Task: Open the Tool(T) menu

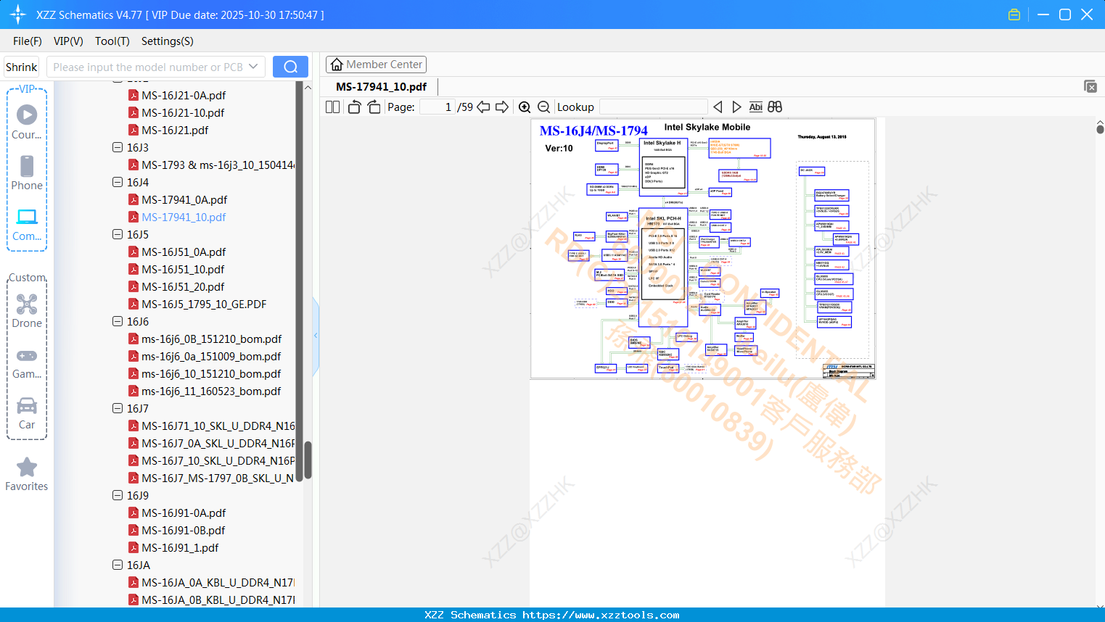Action: 112,41
